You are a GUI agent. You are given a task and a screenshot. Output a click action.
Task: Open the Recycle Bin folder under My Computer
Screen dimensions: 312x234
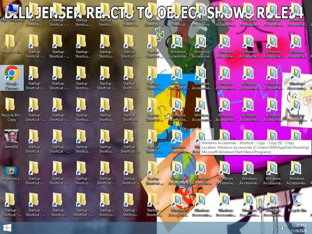point(12,44)
